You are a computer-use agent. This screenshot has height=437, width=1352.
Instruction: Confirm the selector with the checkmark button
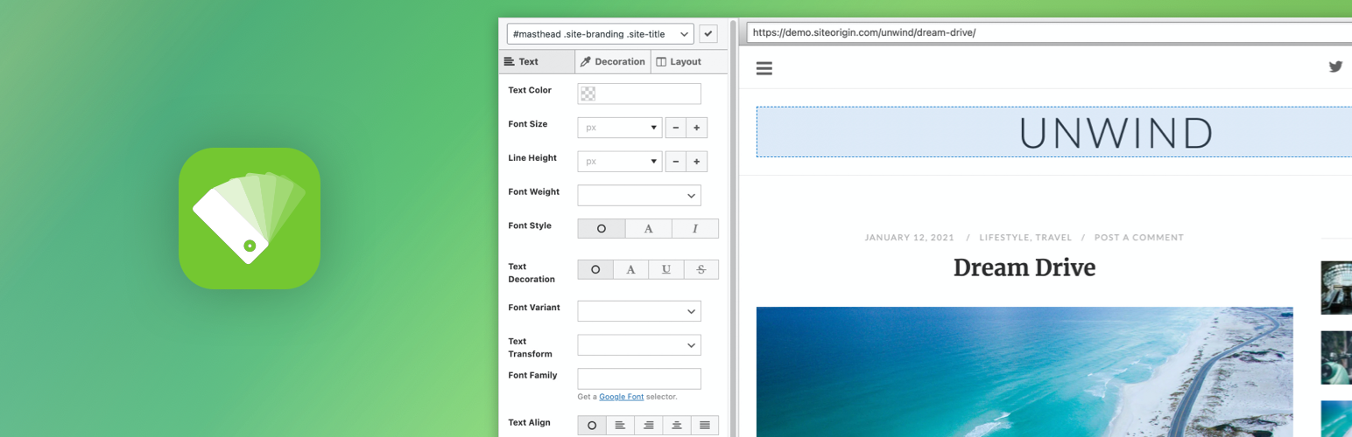click(x=708, y=34)
